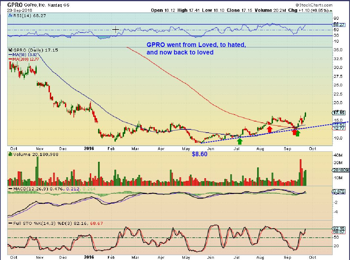Click the 'MA(200) 12.77' legend entry
Screen dimensions: 350x260
24,59
